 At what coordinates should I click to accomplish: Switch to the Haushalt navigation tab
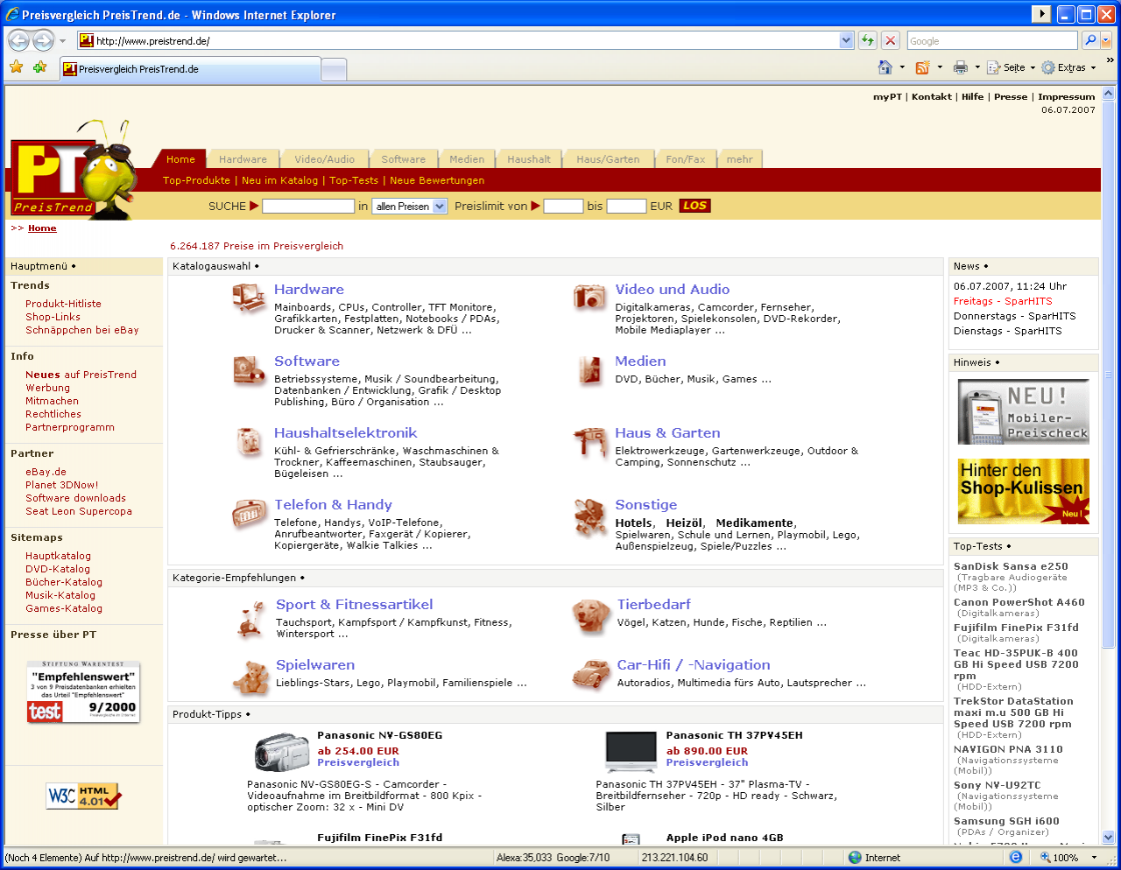[529, 159]
